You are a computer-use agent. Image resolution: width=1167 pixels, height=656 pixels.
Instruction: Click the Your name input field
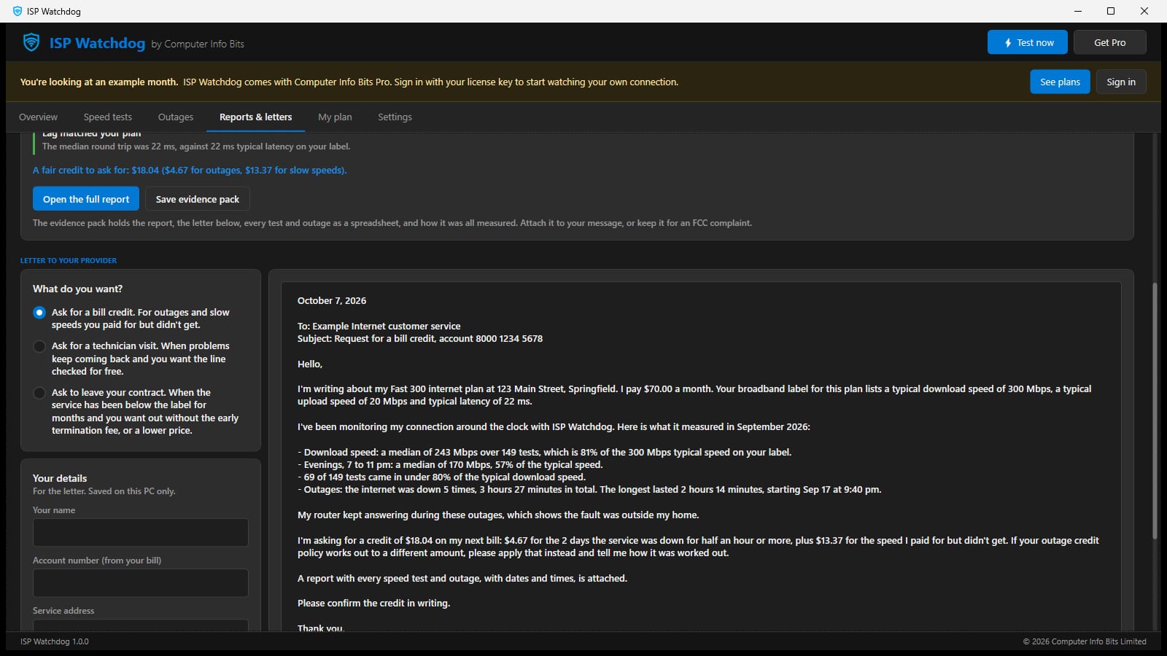point(141,533)
